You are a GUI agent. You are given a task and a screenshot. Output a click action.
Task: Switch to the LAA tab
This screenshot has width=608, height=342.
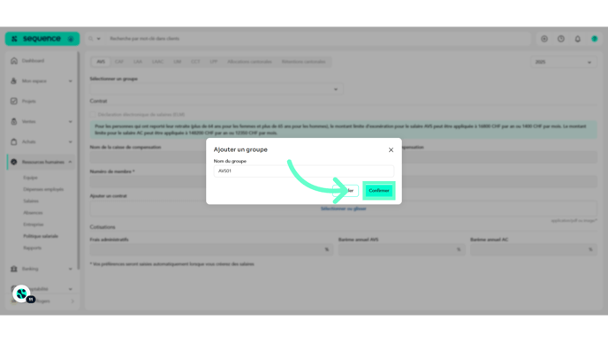pos(138,62)
